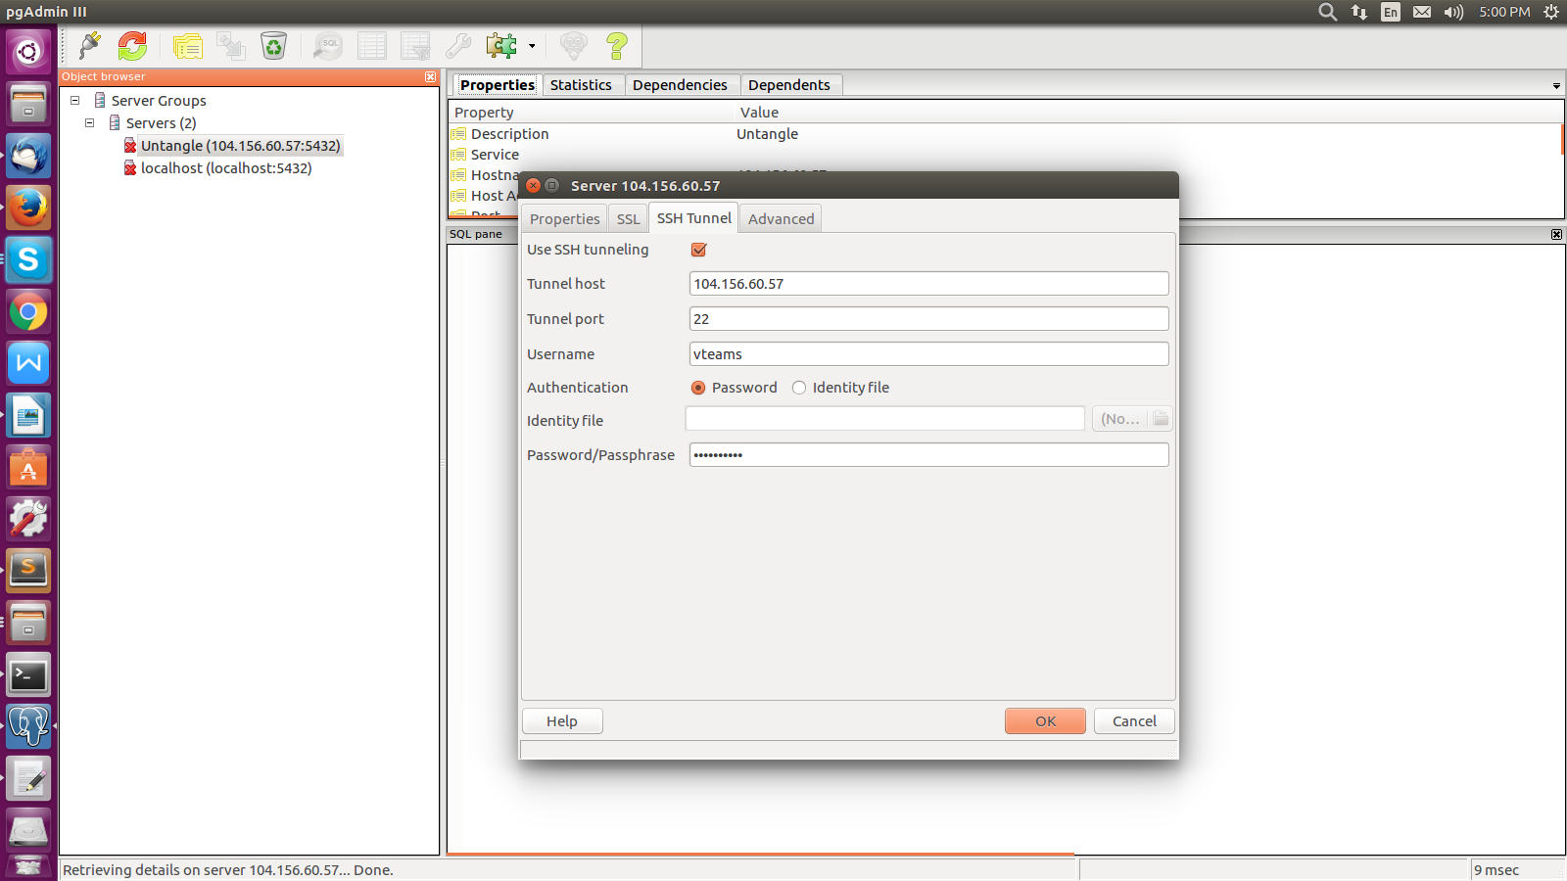This screenshot has height=881, width=1567.
Task: Open the dialog's SSL tab
Action: (x=628, y=219)
